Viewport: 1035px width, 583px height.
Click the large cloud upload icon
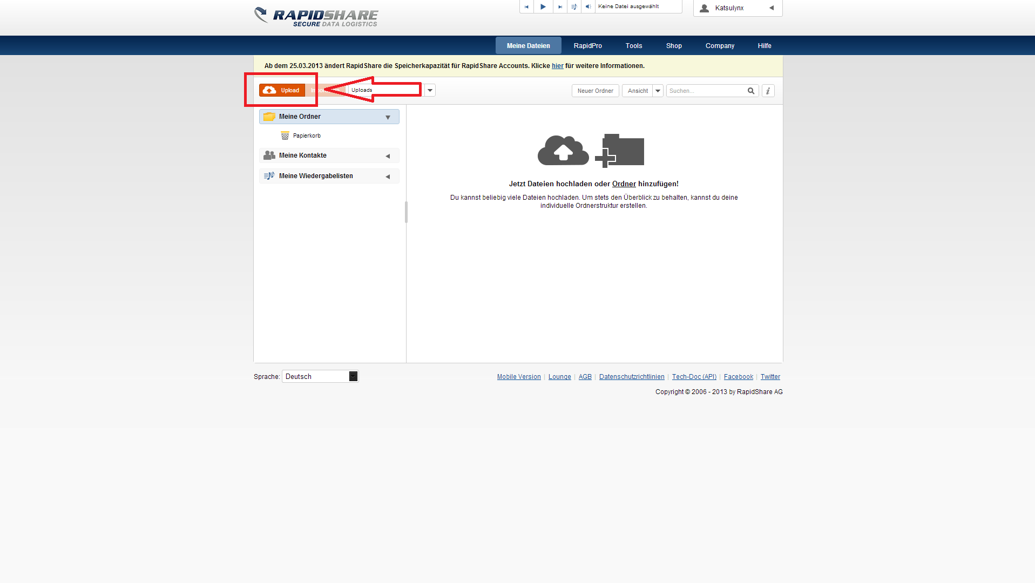[563, 150]
